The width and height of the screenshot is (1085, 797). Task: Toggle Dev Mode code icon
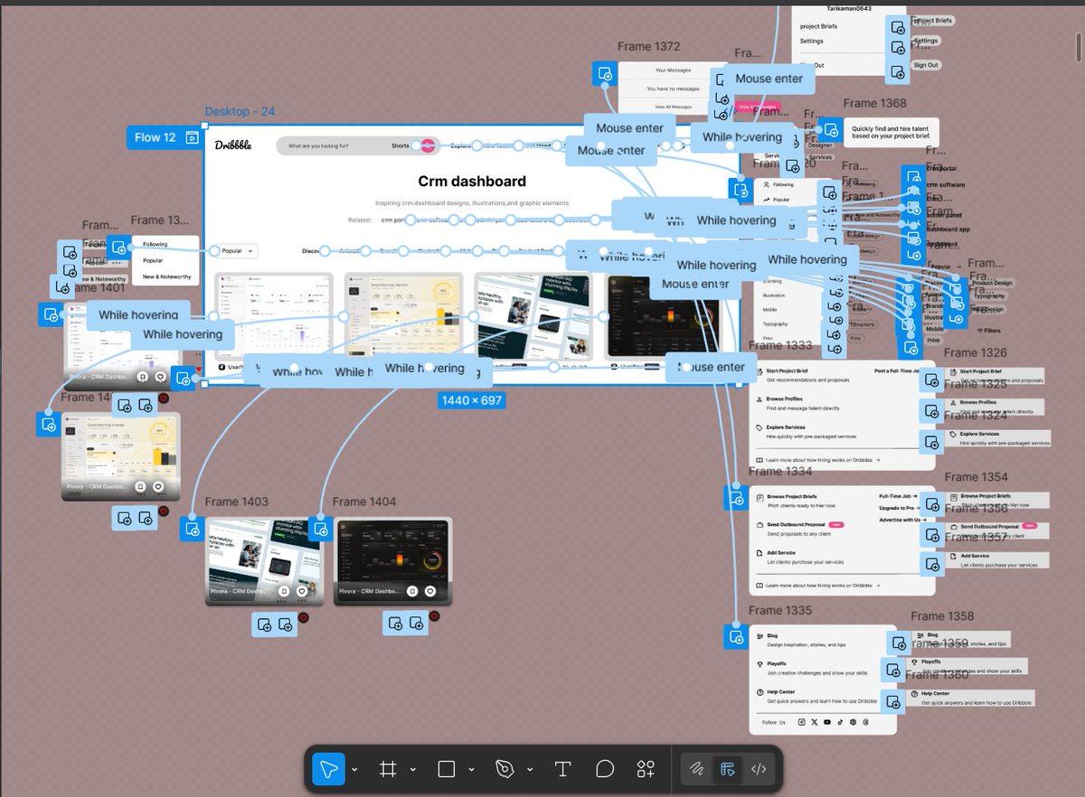[759, 769]
